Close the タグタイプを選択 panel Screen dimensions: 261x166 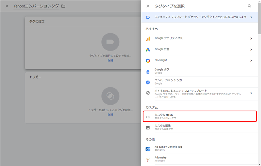click(148, 6)
